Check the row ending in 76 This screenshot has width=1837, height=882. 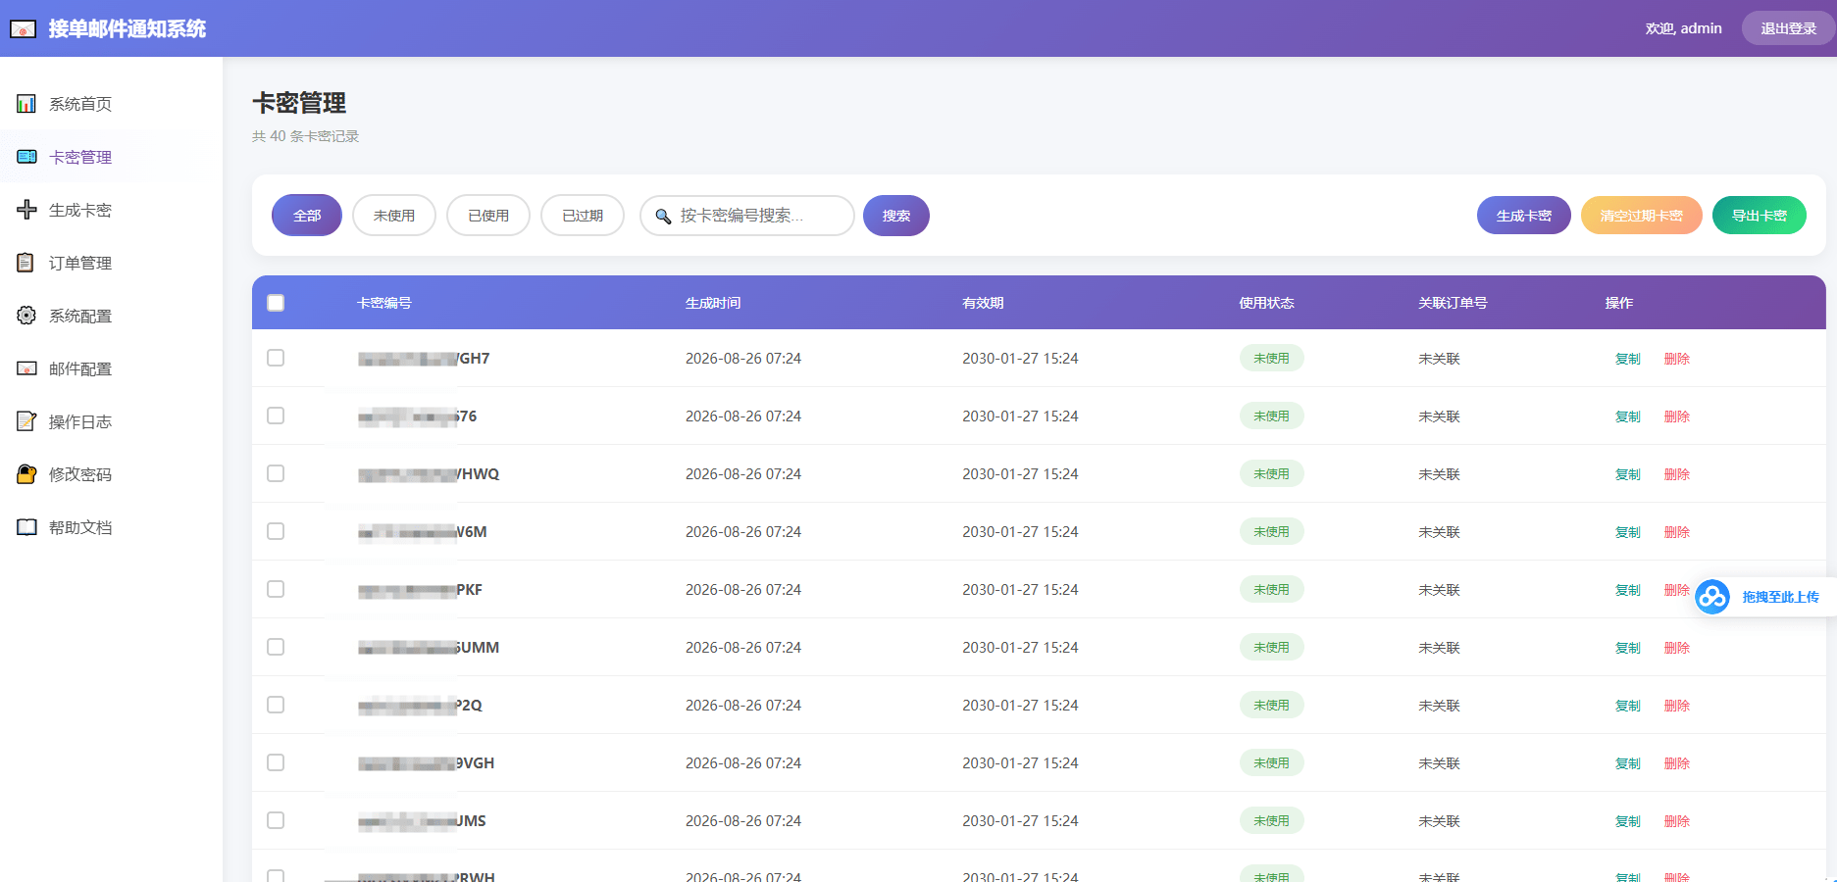tap(276, 416)
